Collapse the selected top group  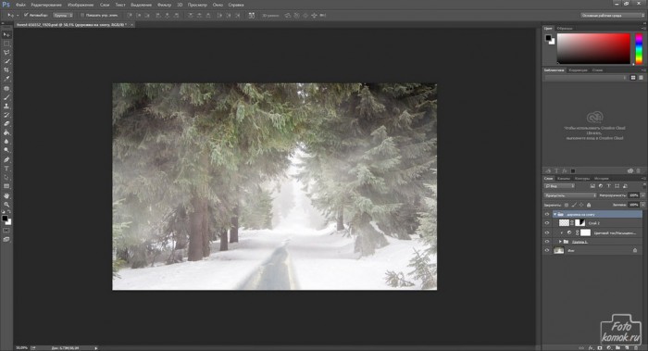click(x=555, y=214)
